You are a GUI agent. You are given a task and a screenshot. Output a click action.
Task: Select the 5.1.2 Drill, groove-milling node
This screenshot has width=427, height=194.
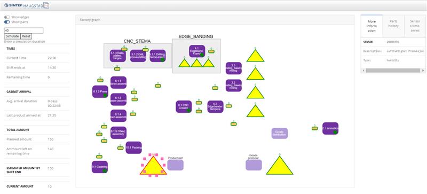point(138,56)
